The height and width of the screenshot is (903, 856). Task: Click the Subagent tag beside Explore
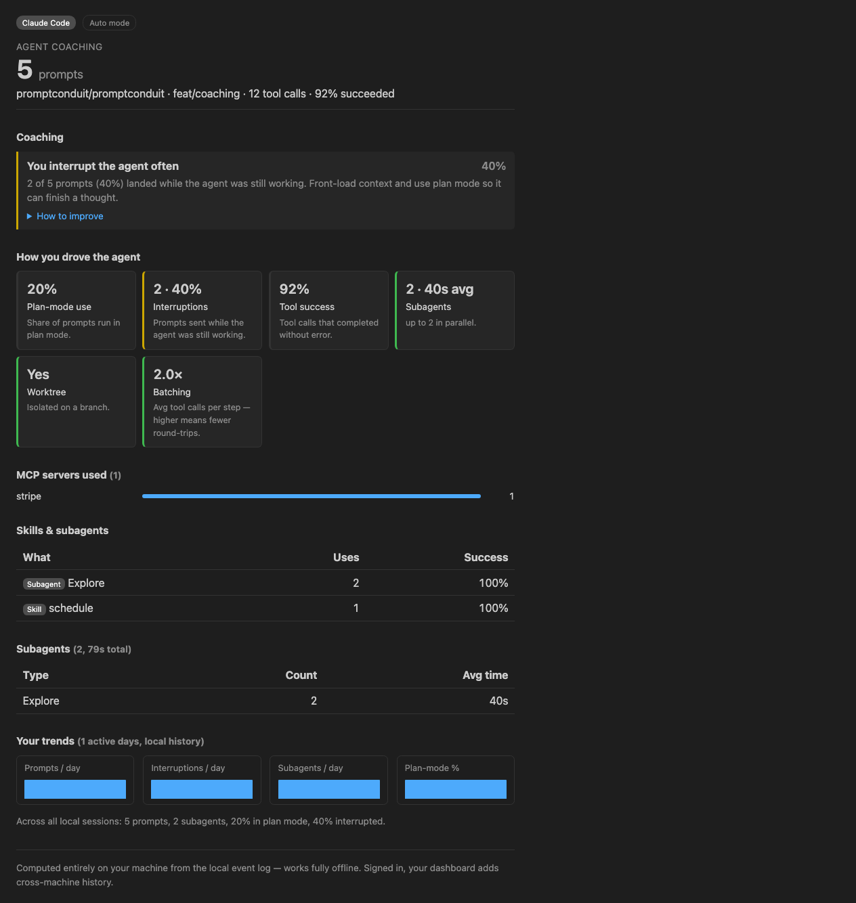click(x=44, y=584)
